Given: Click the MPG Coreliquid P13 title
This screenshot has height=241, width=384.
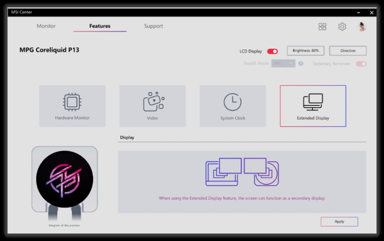Looking at the screenshot, I should (49, 50).
